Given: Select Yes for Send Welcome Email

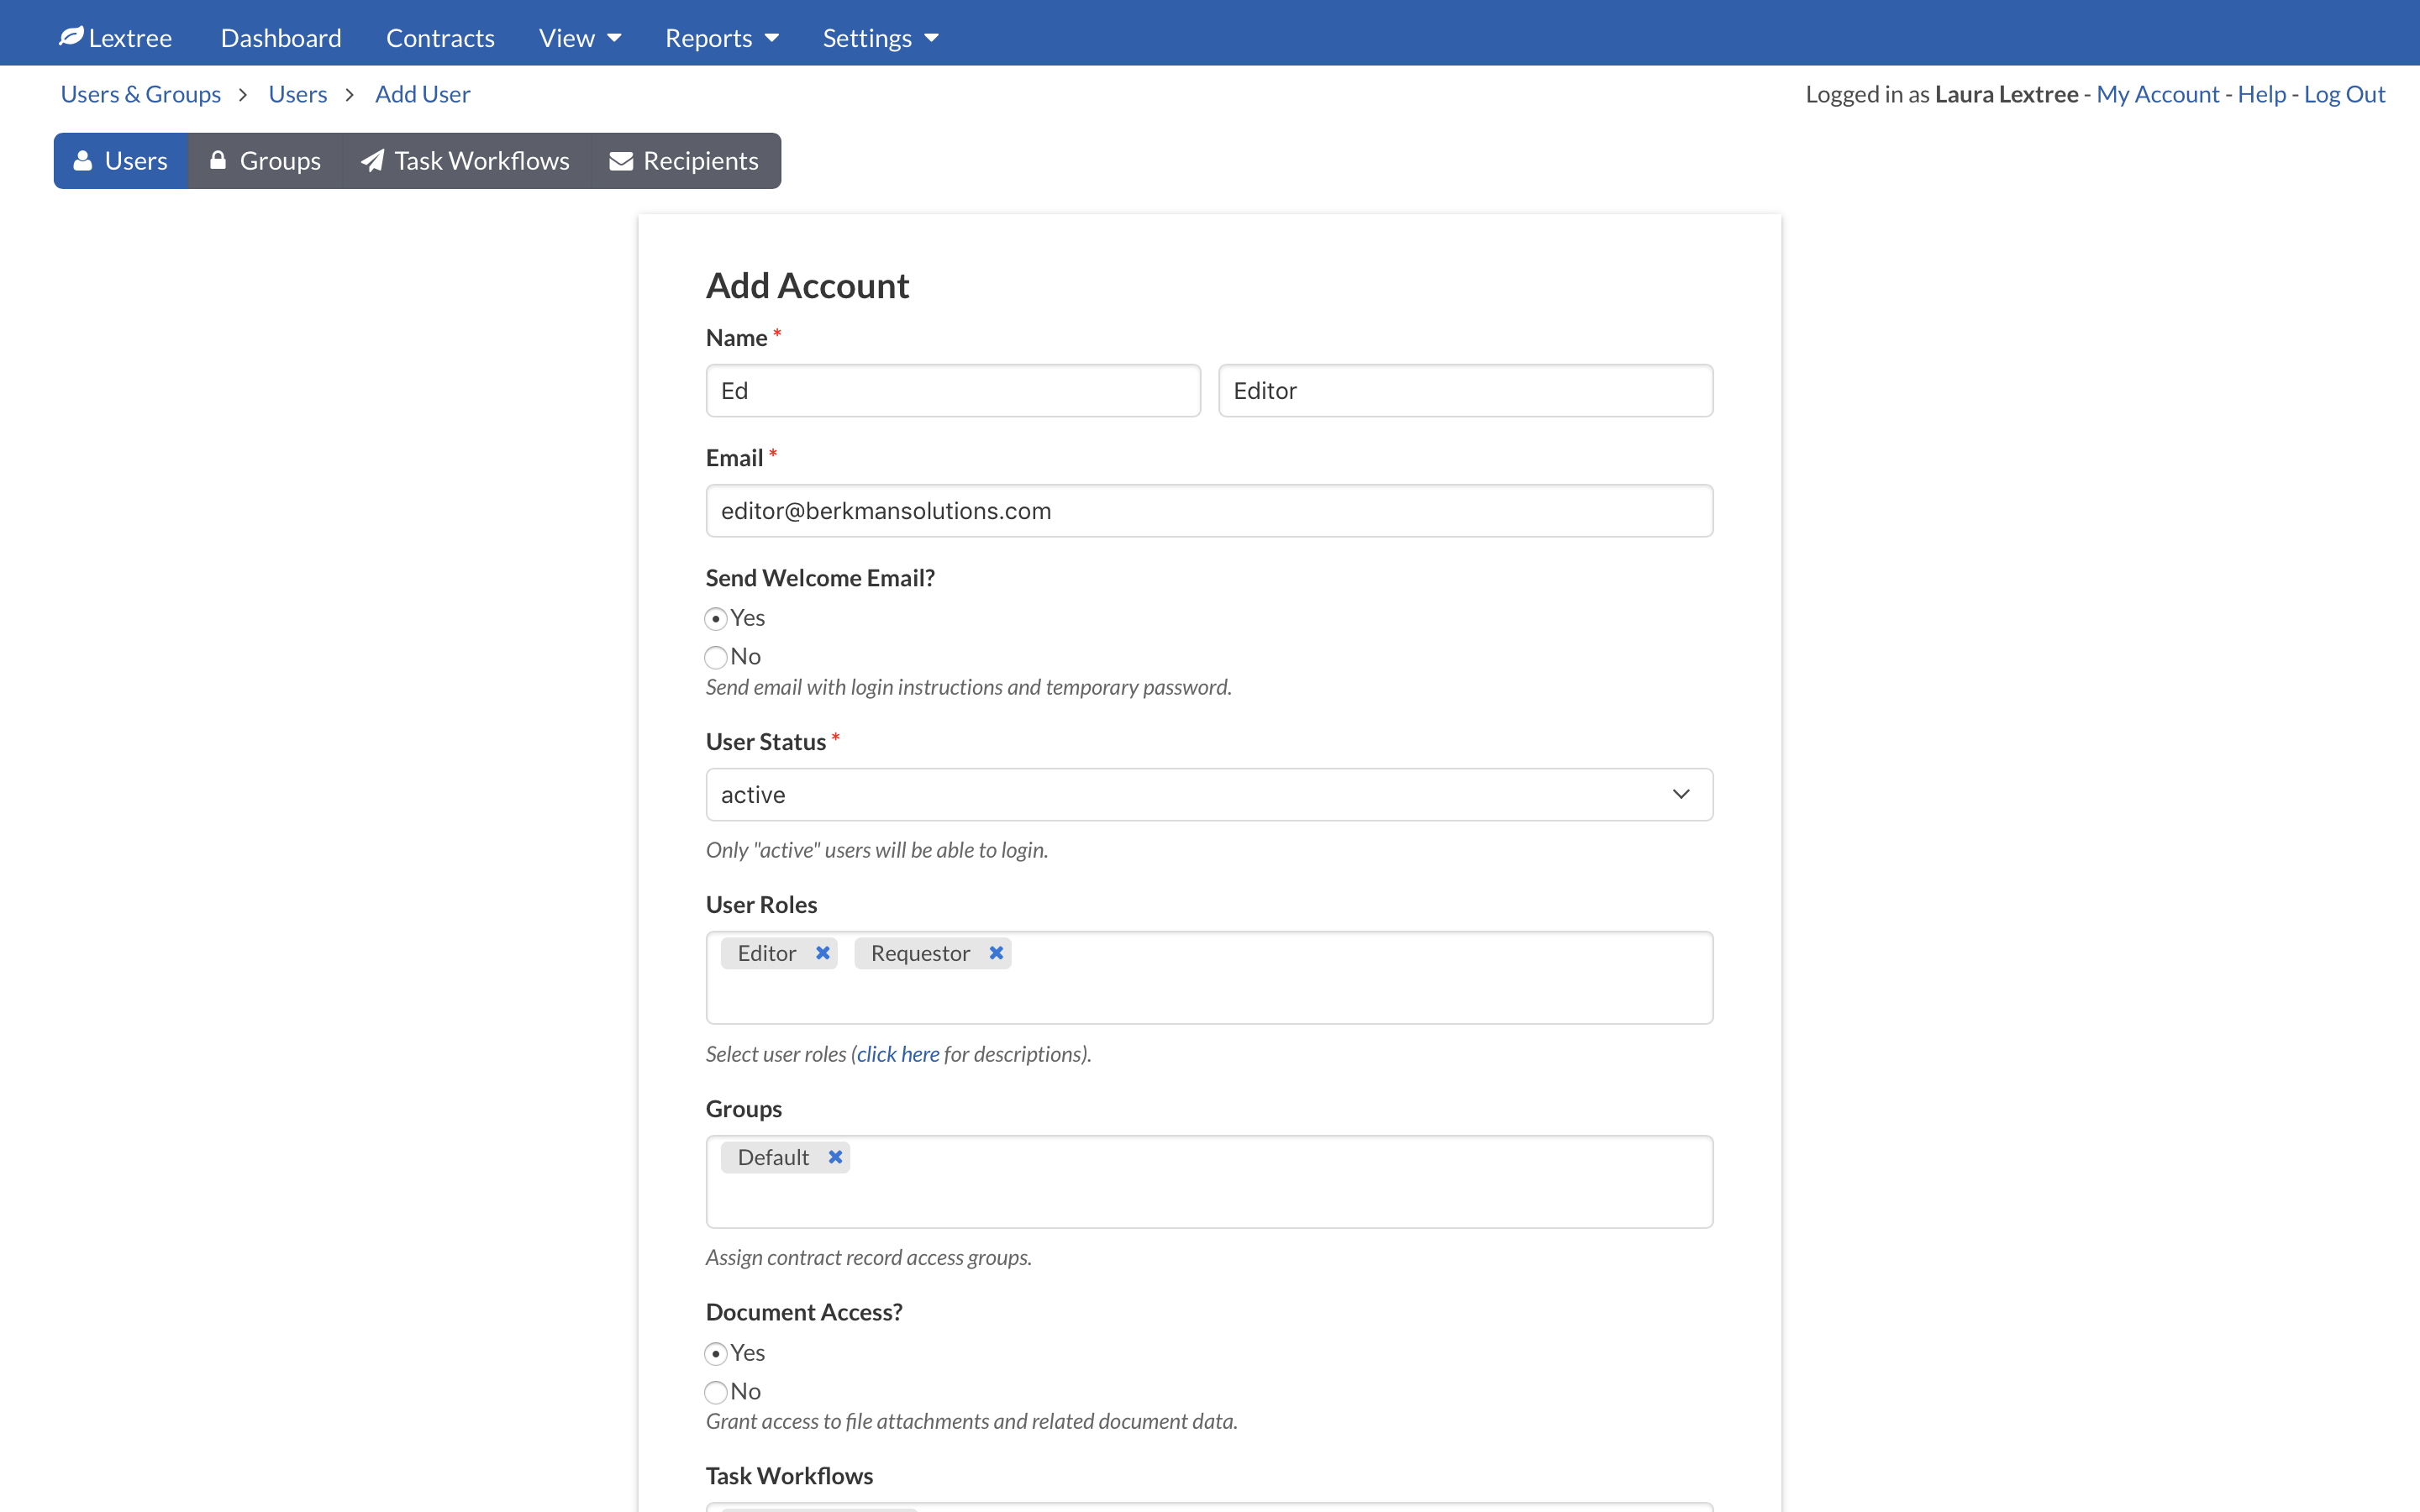Looking at the screenshot, I should pyautogui.click(x=716, y=619).
